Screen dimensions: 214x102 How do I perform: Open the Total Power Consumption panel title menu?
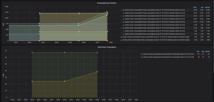(x=107, y=47)
